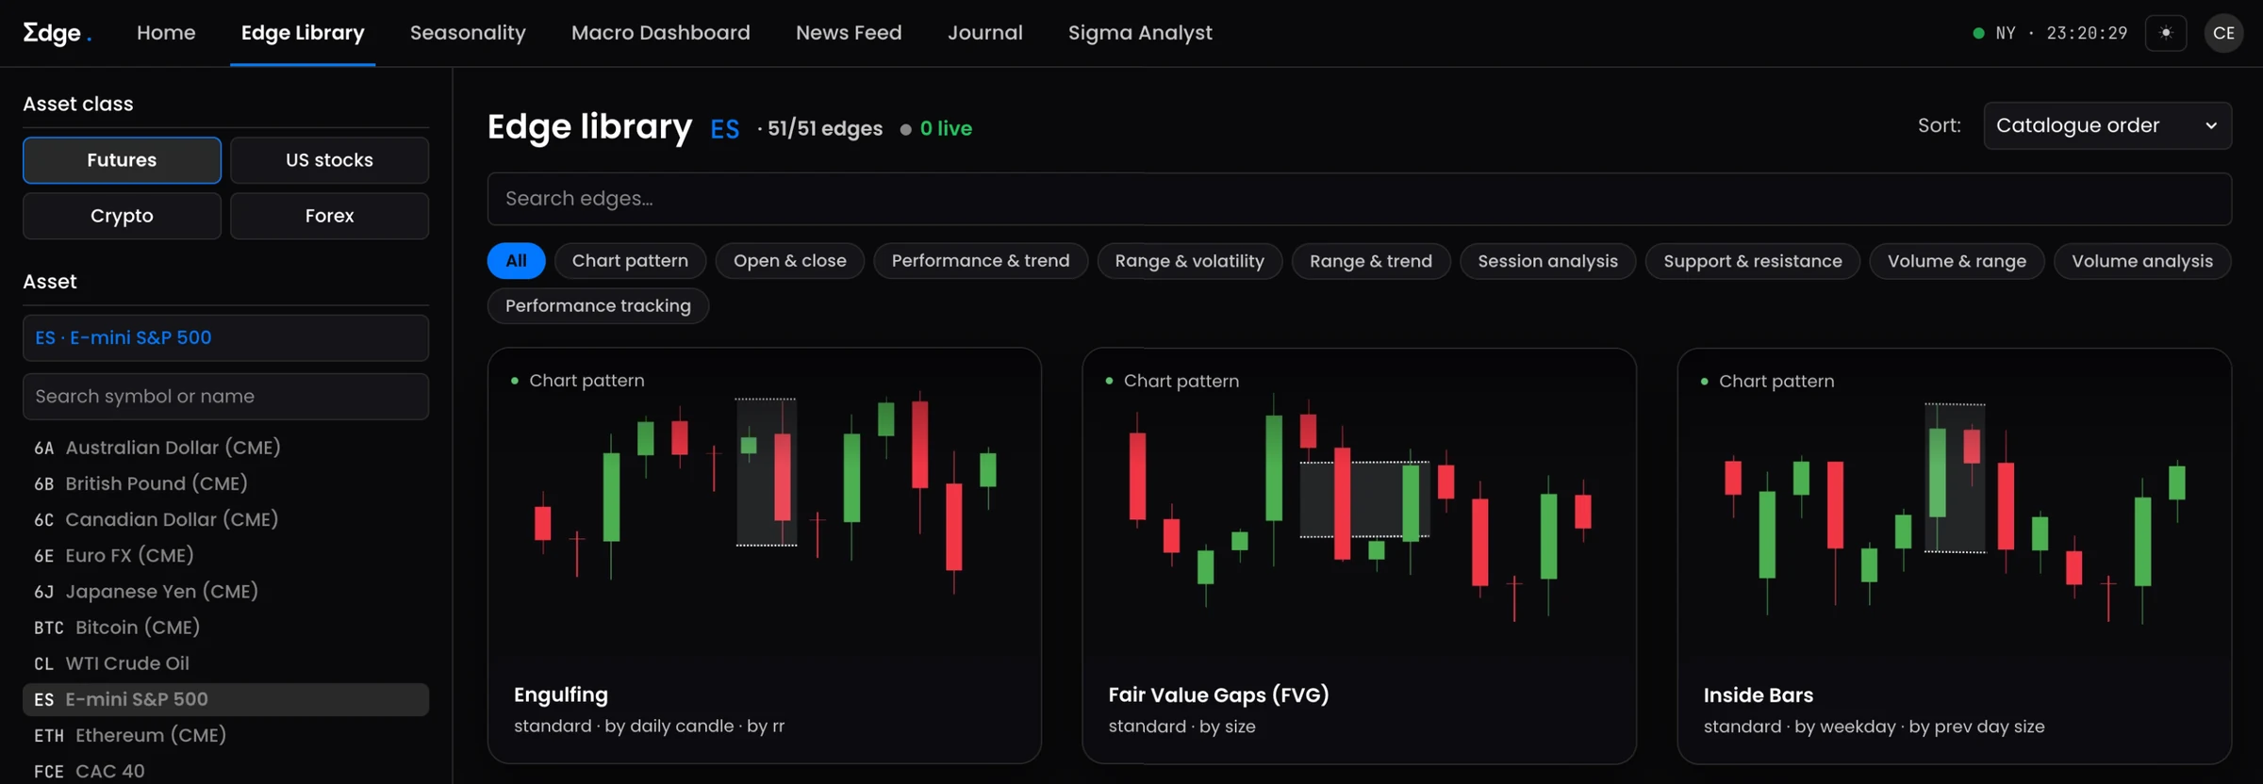Screen dimensions: 2263x784
Task: Filter edges by Performance tracking
Action: point(598,306)
